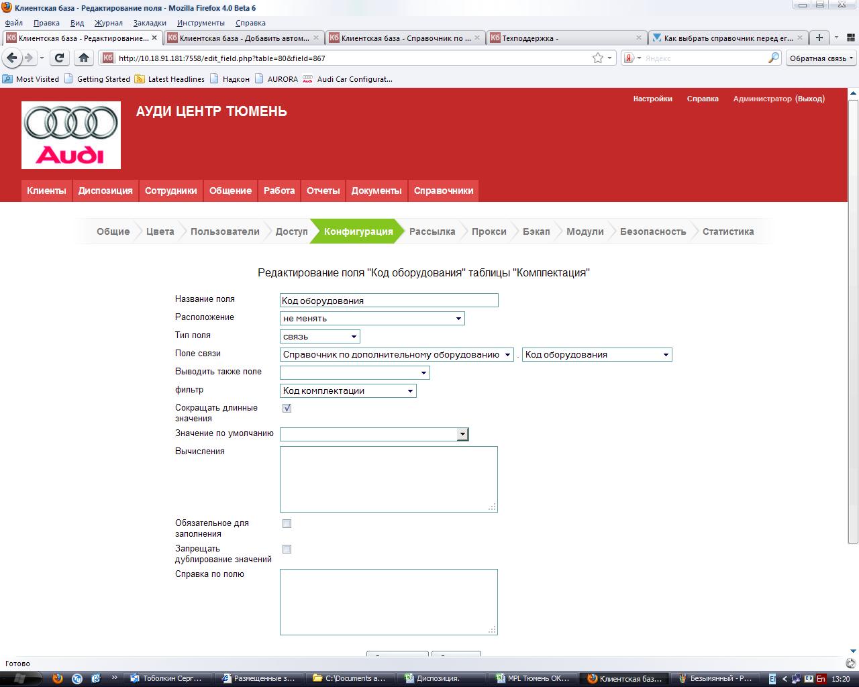
Task: Go to the Статистика settings step
Action: click(x=728, y=231)
